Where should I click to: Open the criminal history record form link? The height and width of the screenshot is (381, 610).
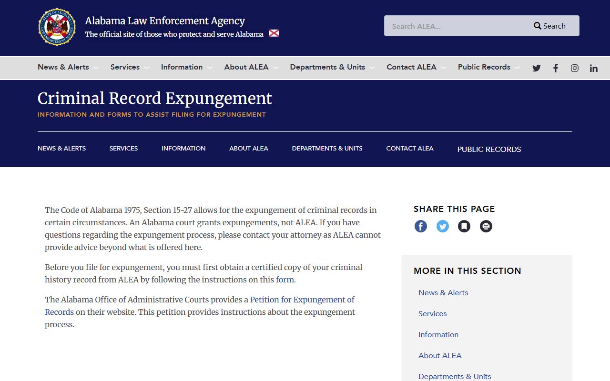pos(285,280)
